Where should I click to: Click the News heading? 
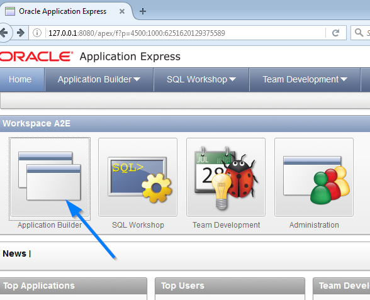[14, 253]
